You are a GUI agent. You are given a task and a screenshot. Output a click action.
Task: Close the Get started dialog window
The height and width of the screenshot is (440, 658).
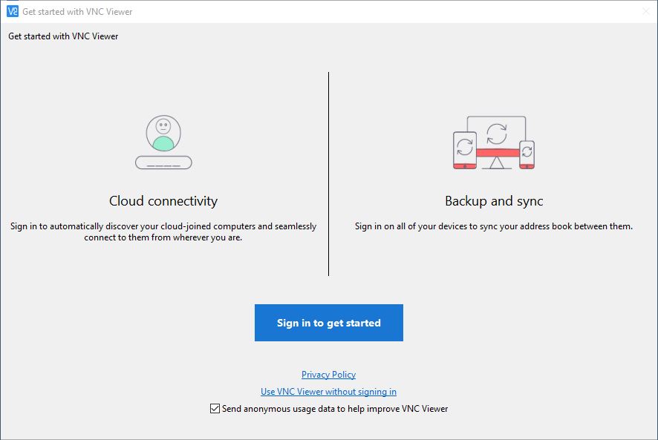[646, 11]
